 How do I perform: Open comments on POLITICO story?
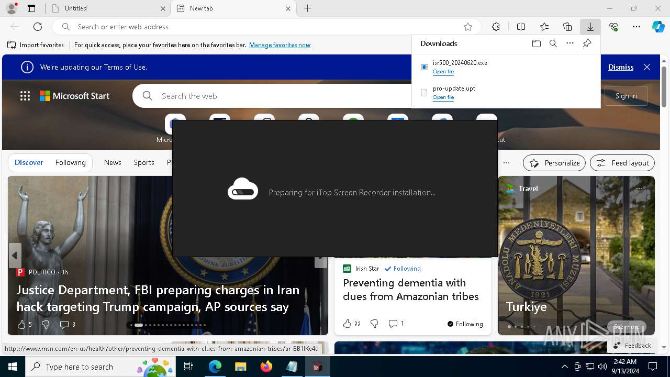point(68,325)
